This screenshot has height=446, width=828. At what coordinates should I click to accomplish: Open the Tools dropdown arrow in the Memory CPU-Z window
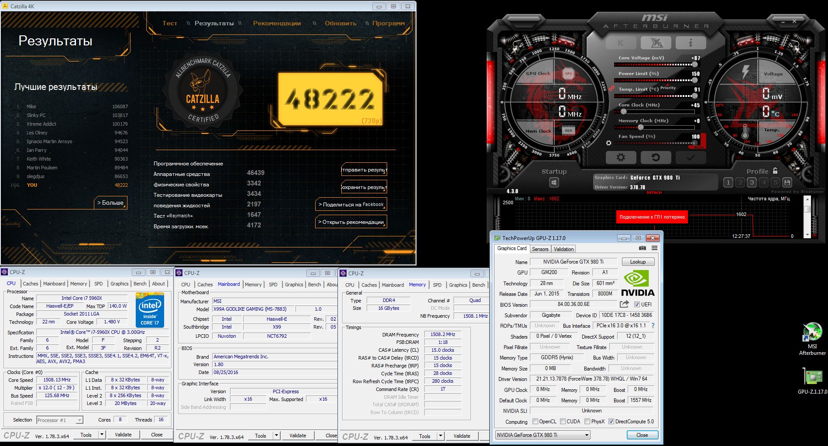click(440, 436)
